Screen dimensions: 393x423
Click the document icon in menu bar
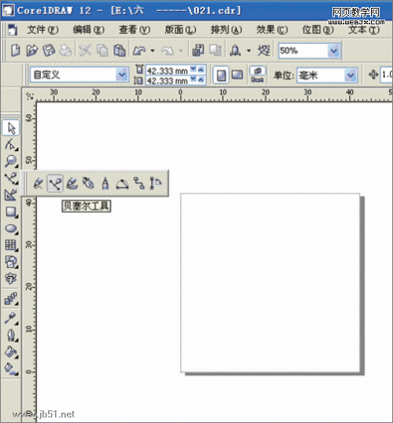(13, 30)
